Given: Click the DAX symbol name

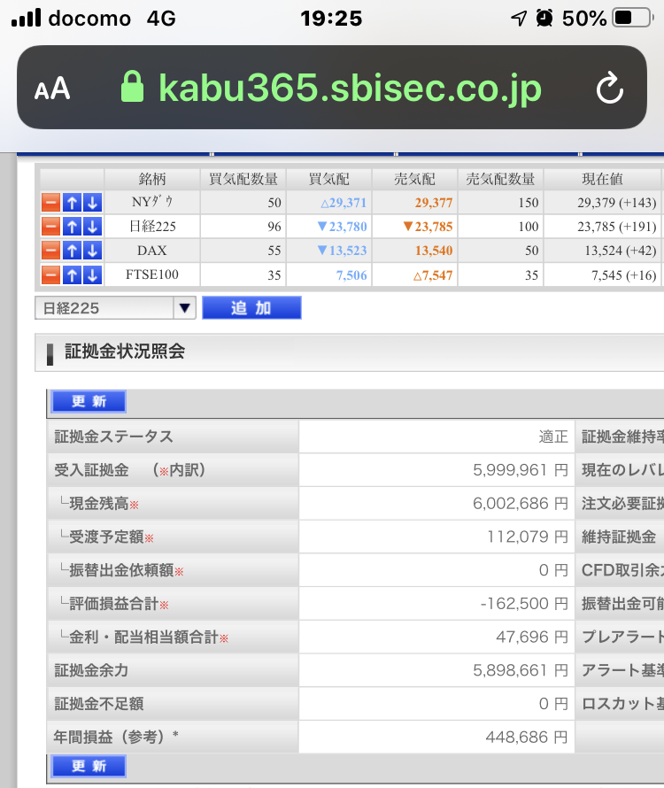Looking at the screenshot, I should click(151, 251).
